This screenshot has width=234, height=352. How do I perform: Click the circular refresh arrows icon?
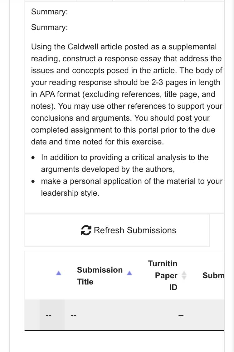[x=86, y=230]
